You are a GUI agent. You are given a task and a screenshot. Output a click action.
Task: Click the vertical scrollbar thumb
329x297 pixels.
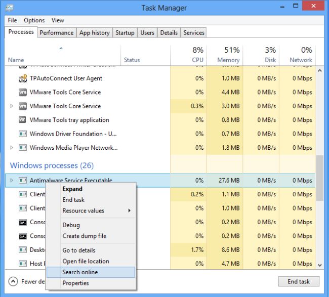[x=319, y=178]
